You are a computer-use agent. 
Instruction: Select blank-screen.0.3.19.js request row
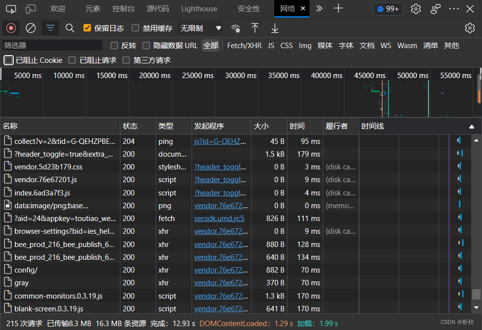click(49, 308)
